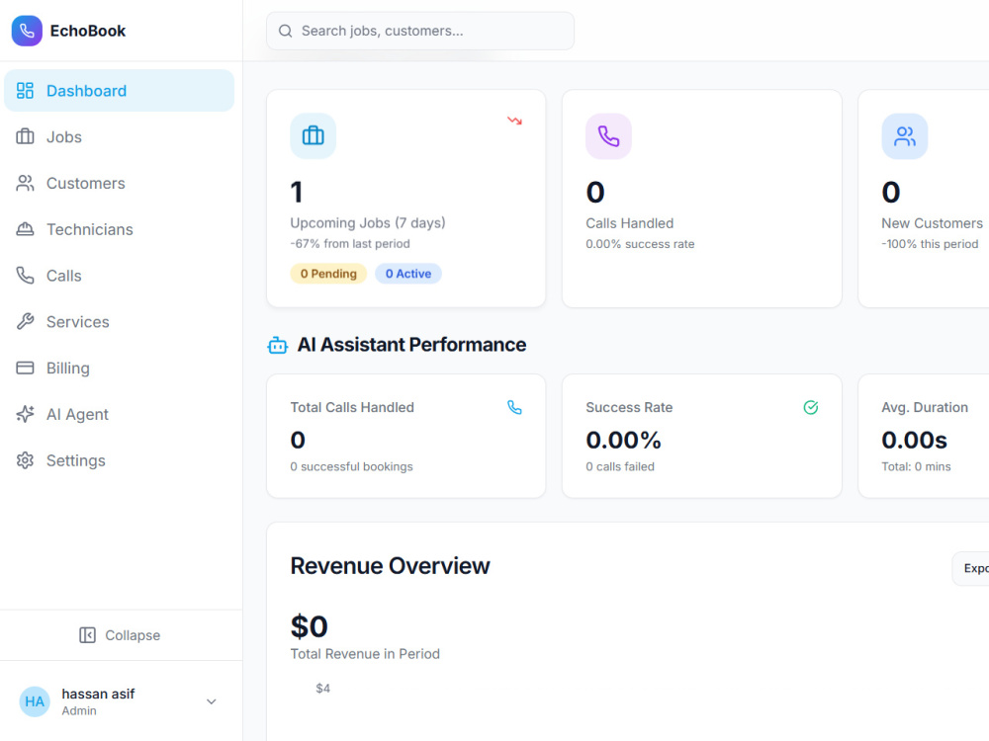The width and height of the screenshot is (989, 741).
Task: Click the Collapse sidebar panel icon
Action: tap(88, 635)
